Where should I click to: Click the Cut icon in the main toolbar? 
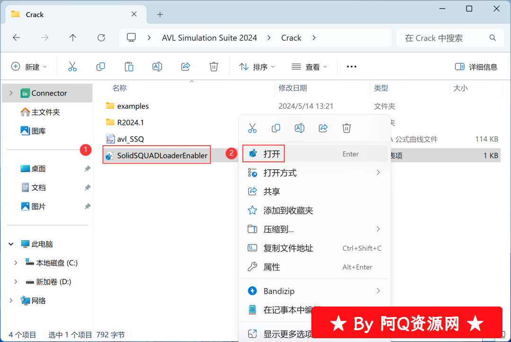[x=72, y=67]
